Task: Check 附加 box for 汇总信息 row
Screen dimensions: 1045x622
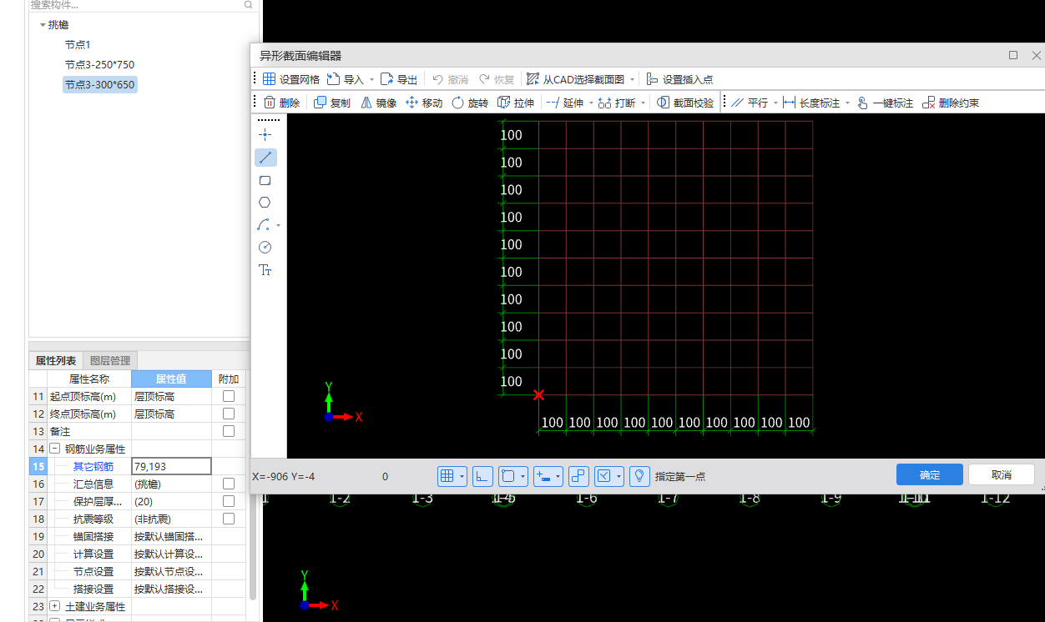Action: [x=229, y=484]
